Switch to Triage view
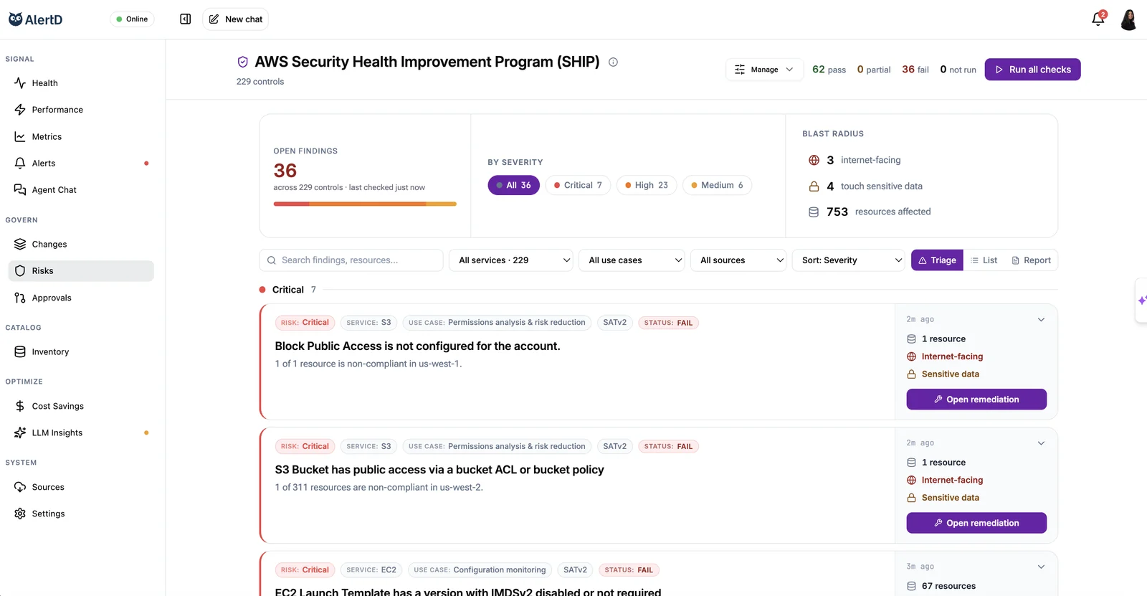Screen dimensions: 1147x596 pyautogui.click(x=937, y=260)
